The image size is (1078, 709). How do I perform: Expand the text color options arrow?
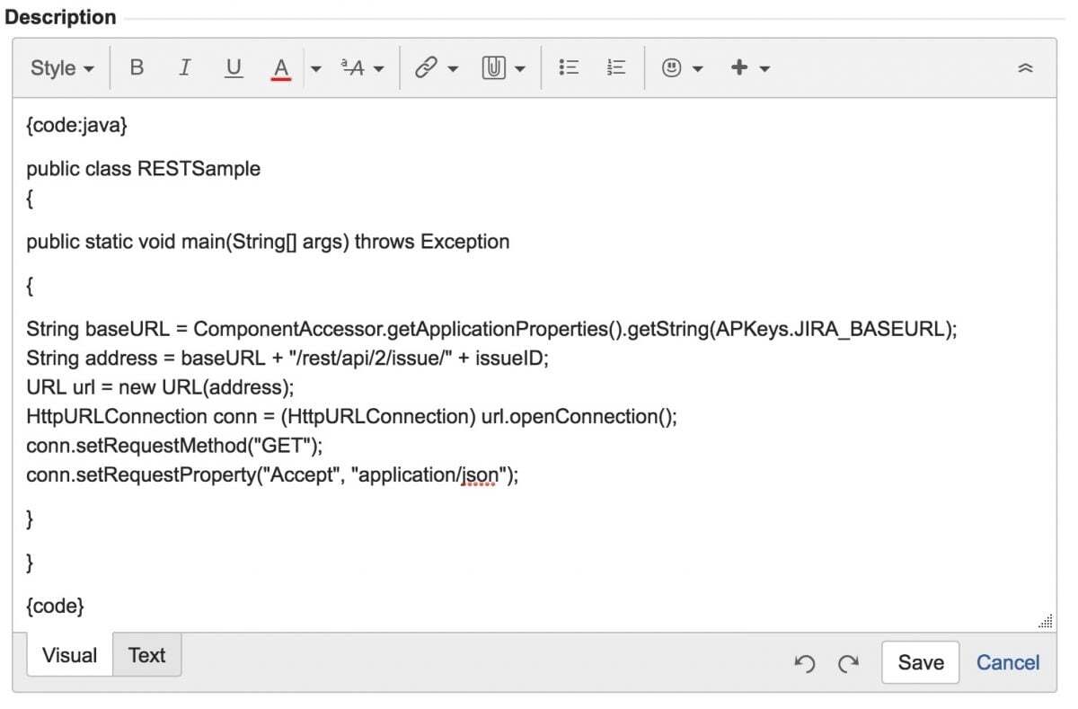317,67
